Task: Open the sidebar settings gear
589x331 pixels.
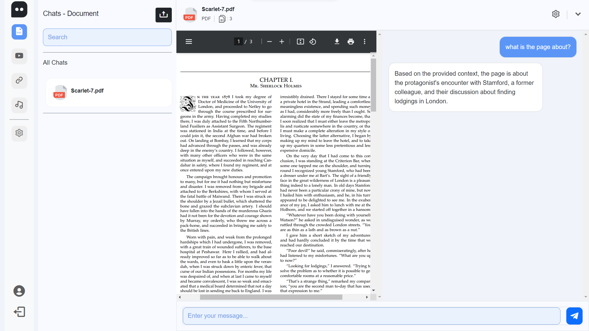Action: pos(19,133)
